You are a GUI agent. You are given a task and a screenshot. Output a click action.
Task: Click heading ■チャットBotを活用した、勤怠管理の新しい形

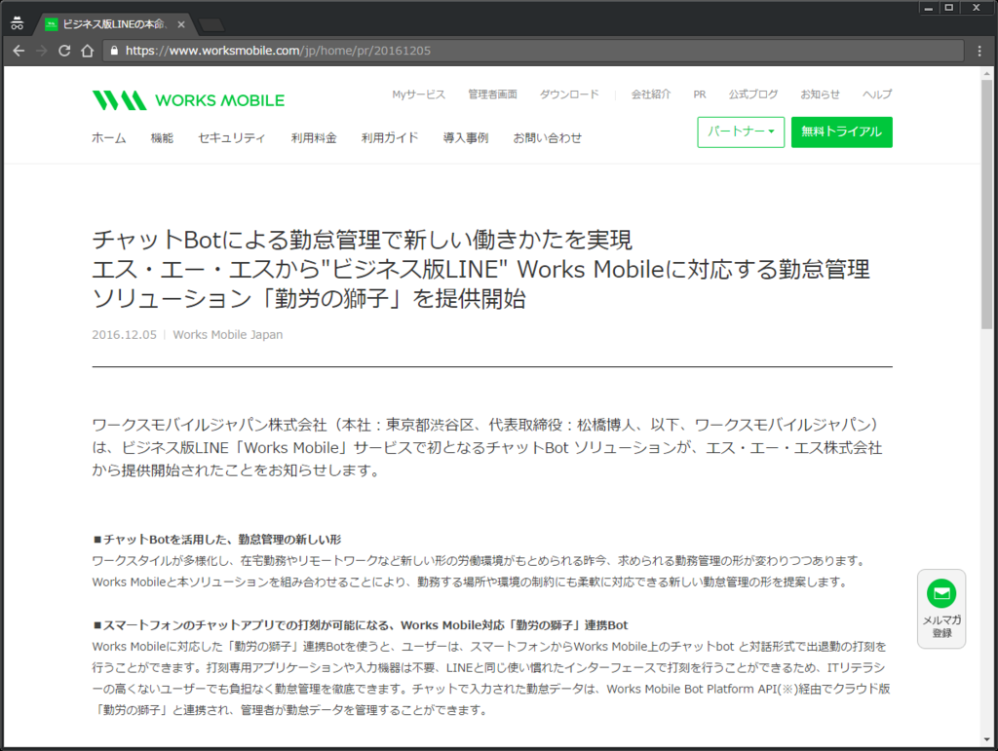tap(217, 540)
